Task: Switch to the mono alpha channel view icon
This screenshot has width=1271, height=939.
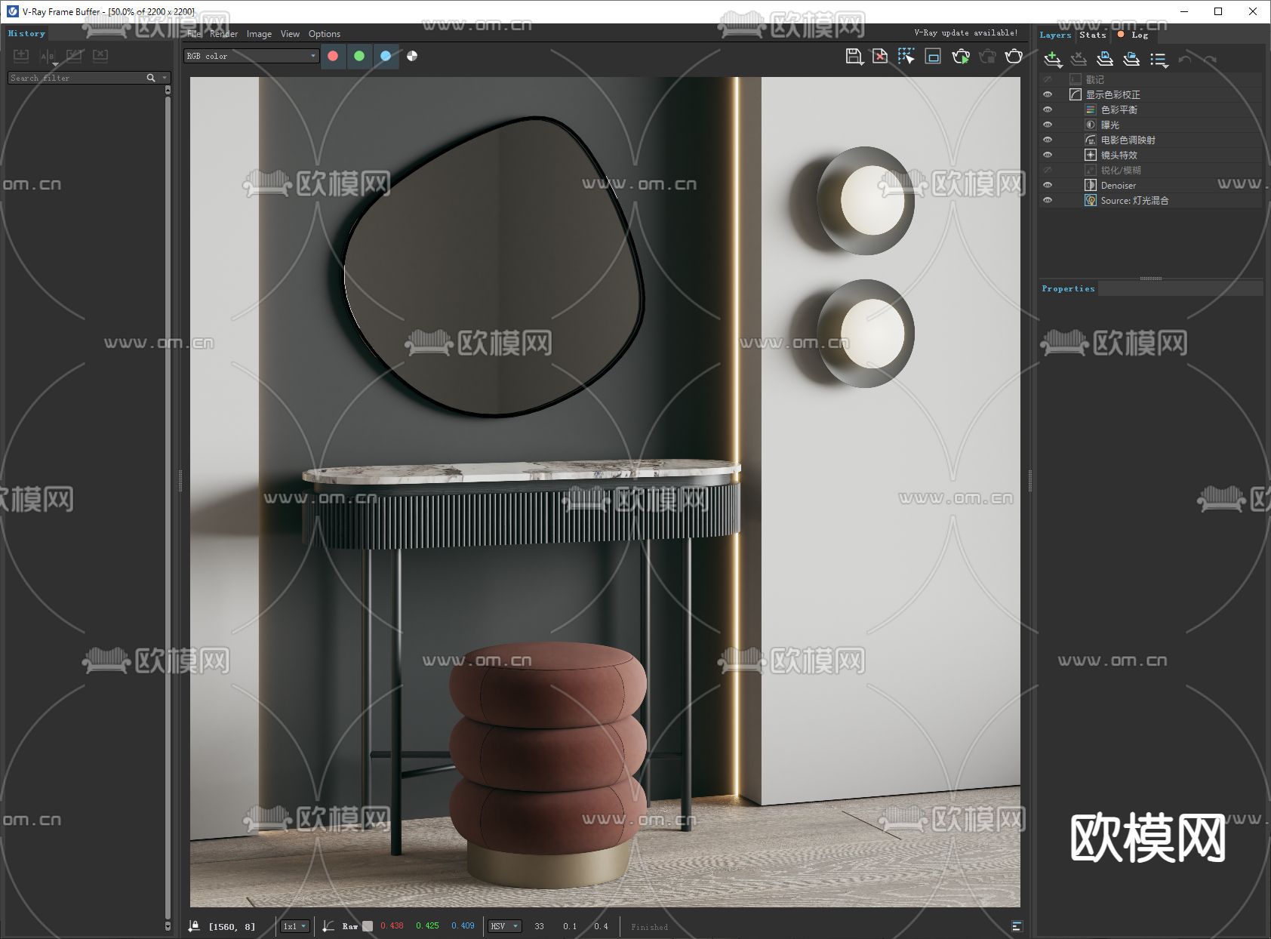Action: (412, 56)
